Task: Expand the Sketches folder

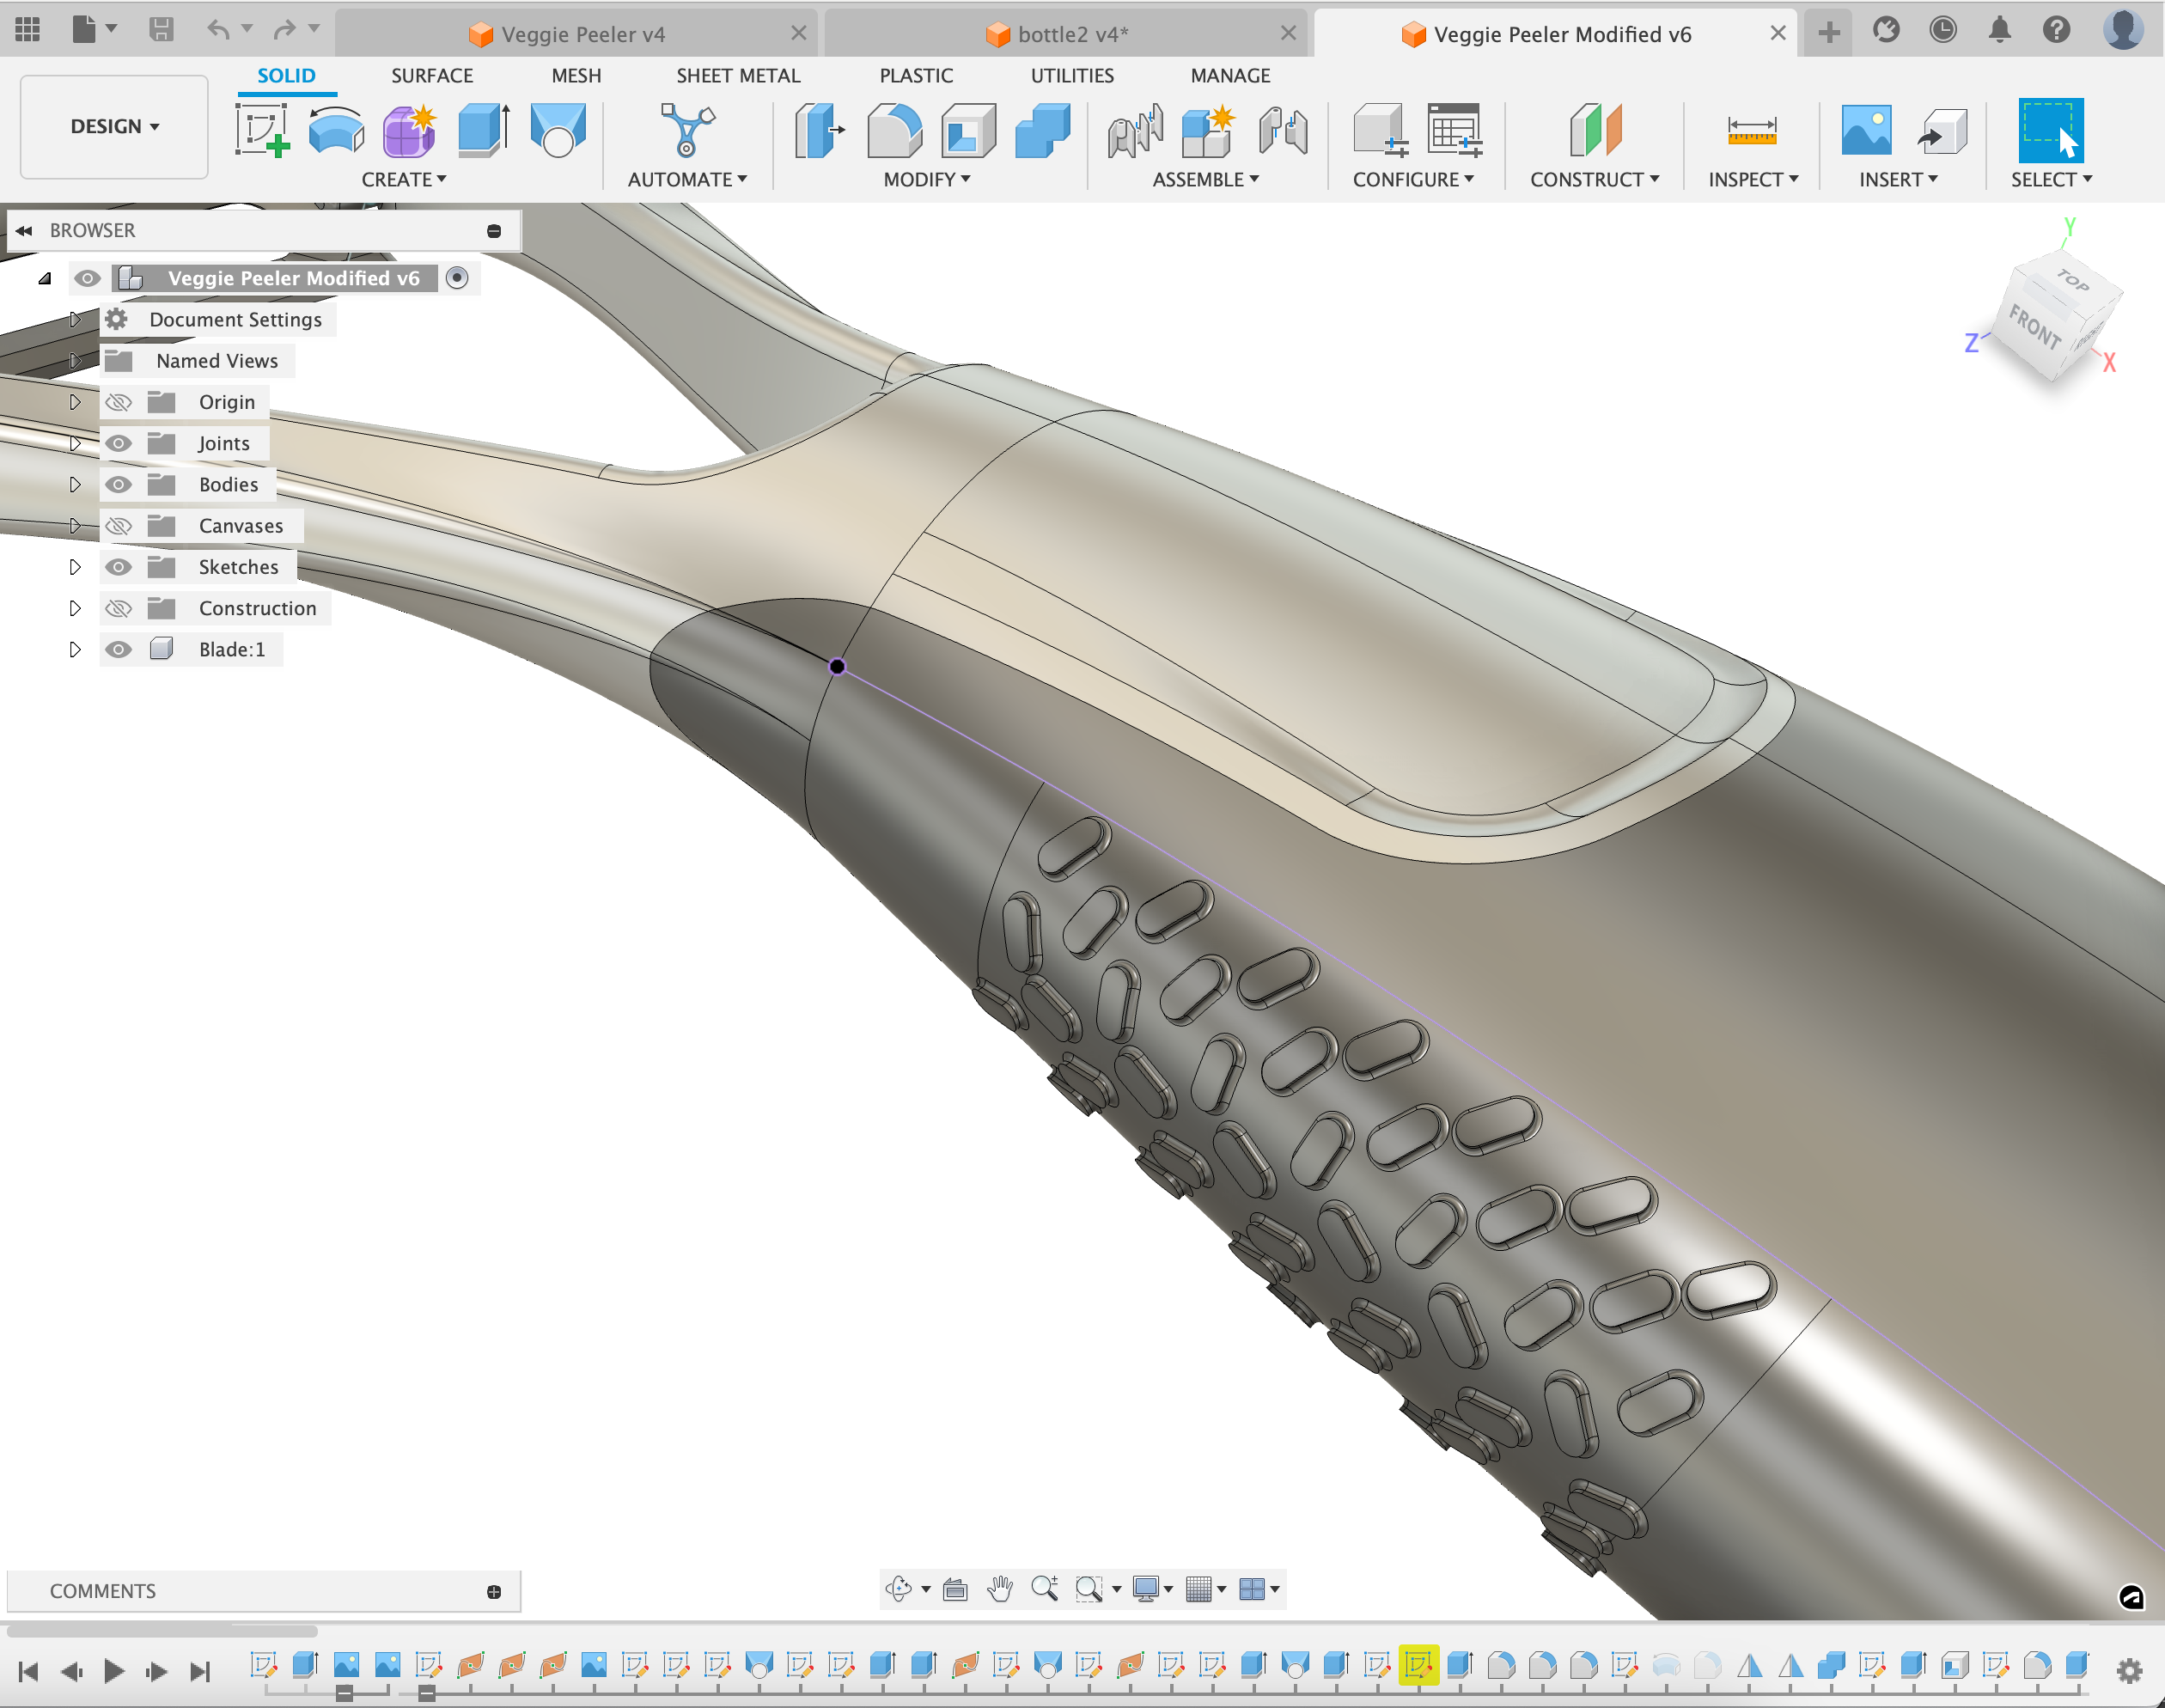Action: click(75, 567)
